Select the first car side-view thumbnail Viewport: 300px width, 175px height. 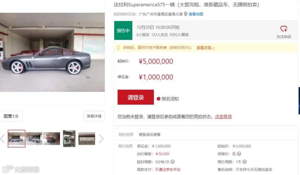click(17, 139)
